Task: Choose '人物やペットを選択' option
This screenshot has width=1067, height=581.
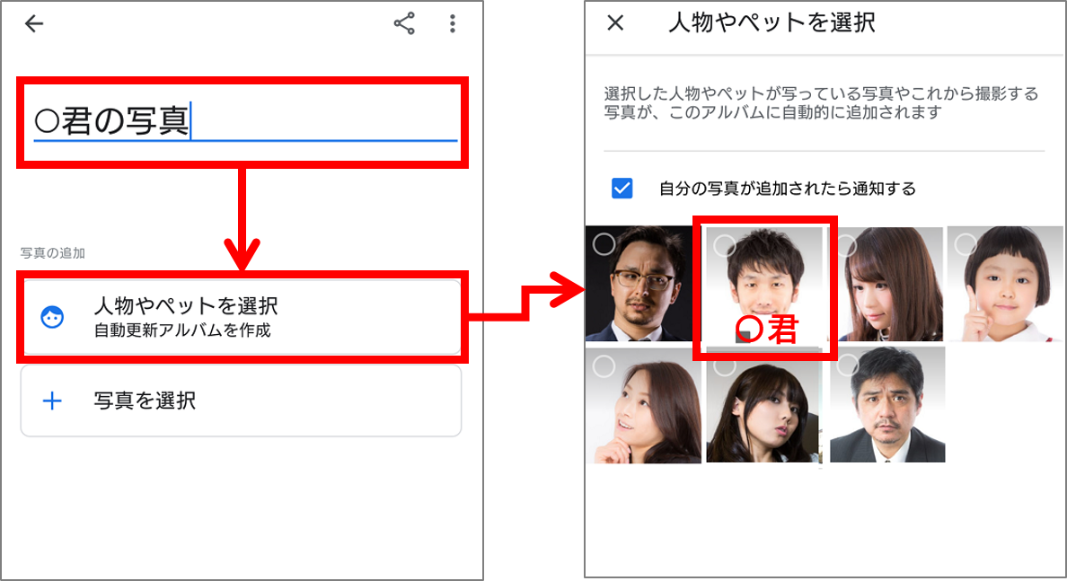Action: 241,317
